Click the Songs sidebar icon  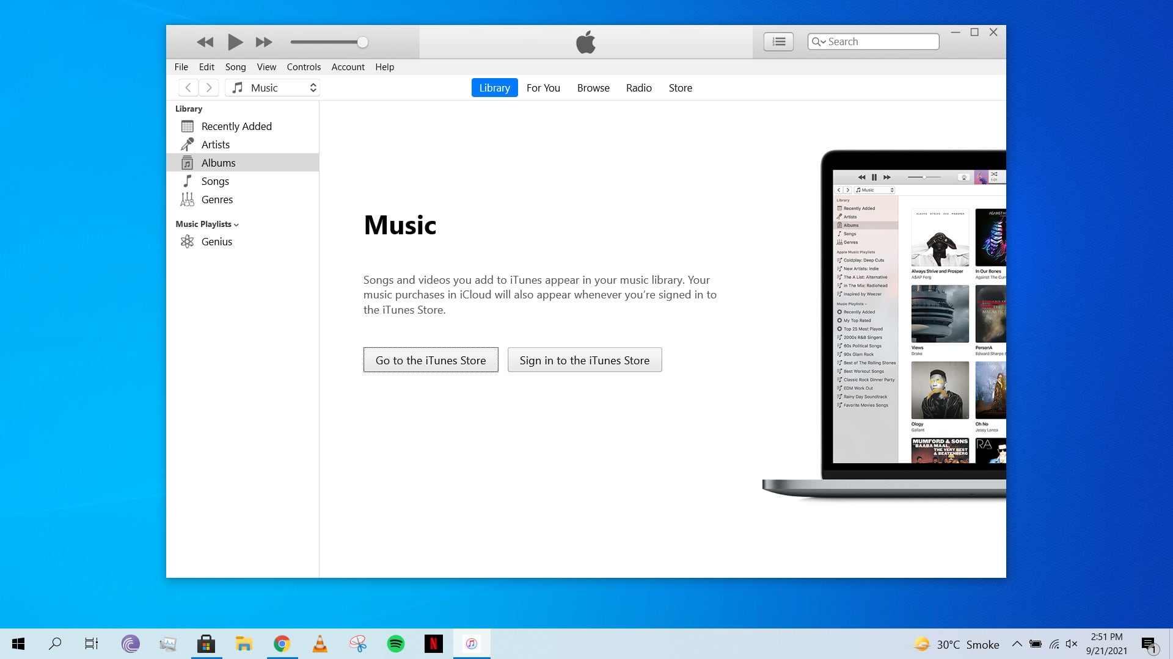(188, 181)
